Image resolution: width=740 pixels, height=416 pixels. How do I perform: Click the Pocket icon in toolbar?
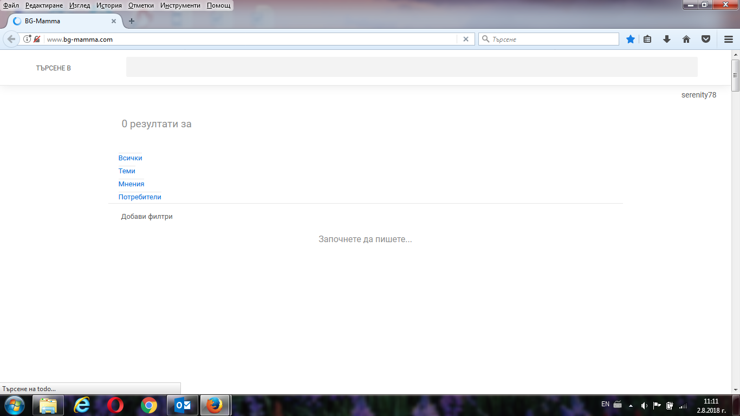click(706, 39)
